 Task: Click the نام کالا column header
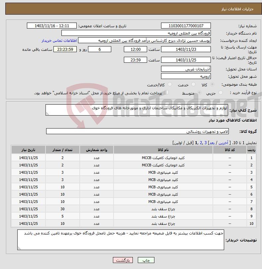pos(163,150)
